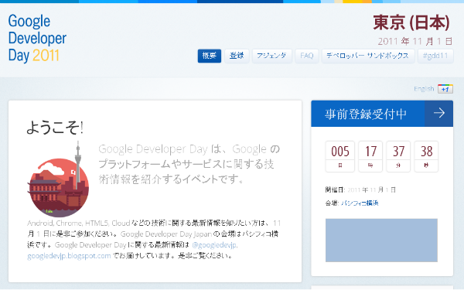Open the 登録 tab
464x290 pixels.
[237, 56]
